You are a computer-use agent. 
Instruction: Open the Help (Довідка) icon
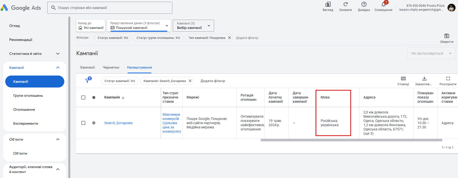pyautogui.click(x=364, y=4)
